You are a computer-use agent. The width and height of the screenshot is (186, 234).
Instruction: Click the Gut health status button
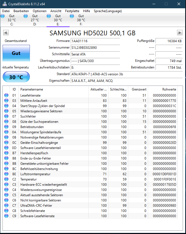click(16, 53)
